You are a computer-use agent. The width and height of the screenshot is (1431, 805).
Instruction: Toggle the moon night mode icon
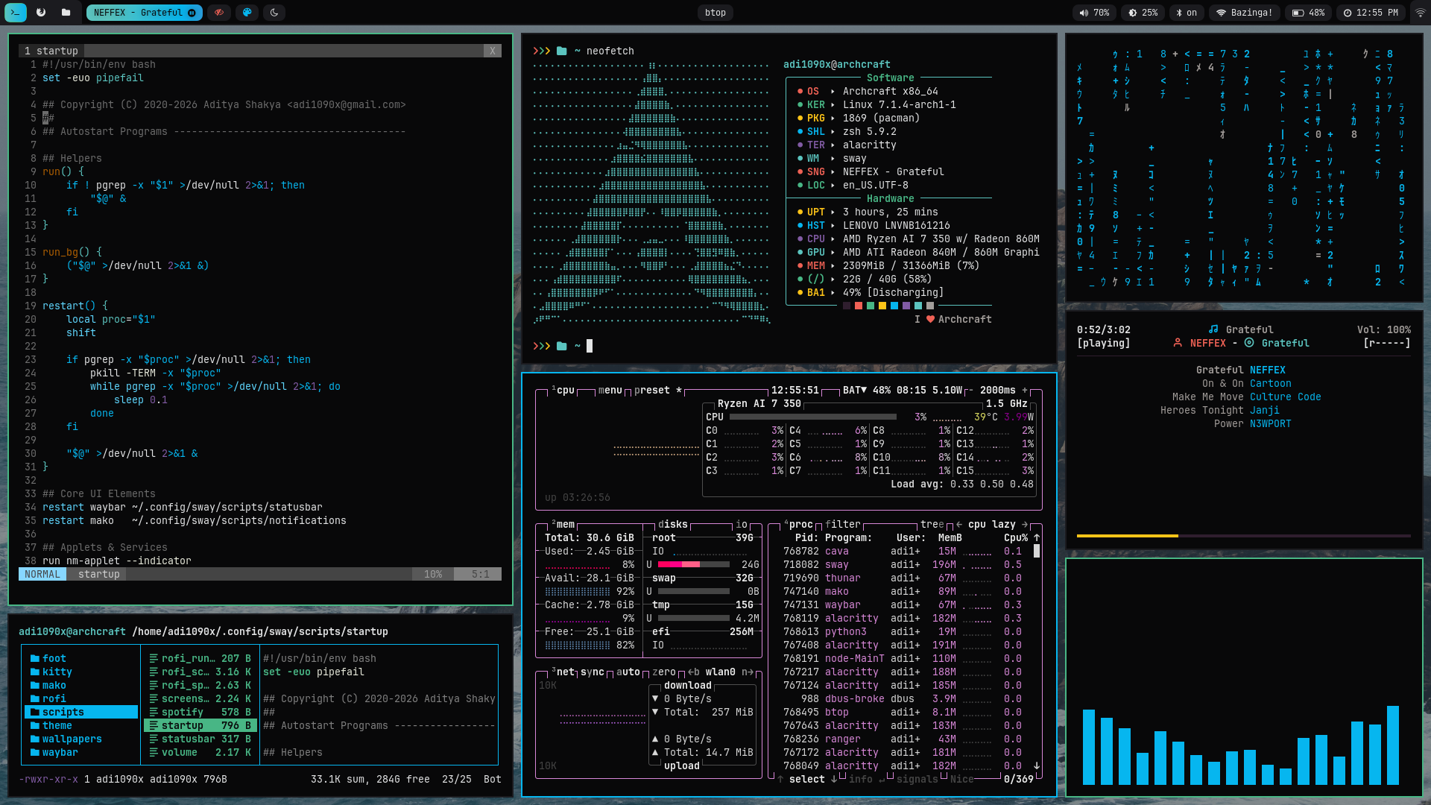click(x=275, y=13)
